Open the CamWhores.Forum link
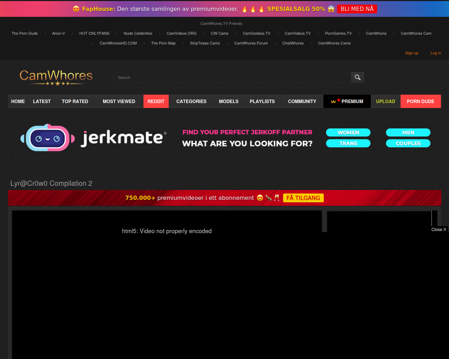The height and width of the screenshot is (359, 449). pyautogui.click(x=251, y=43)
